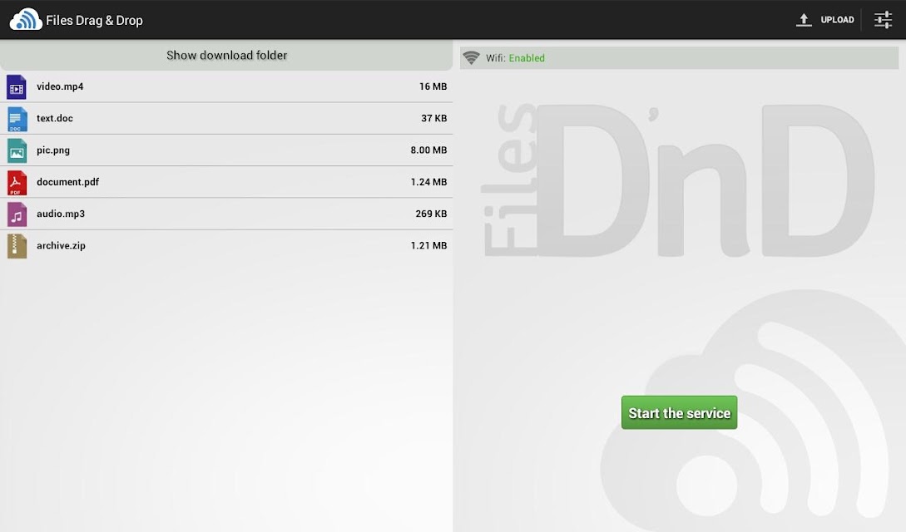Click the Files Drag & Drop cloud logo
This screenshot has height=532, width=906.
coord(26,20)
